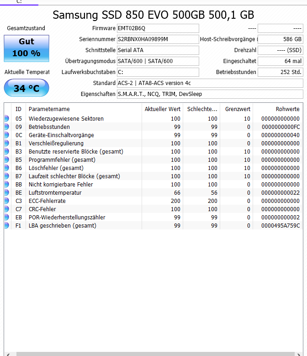
Task: Click the Seriennummer field
Action: [158, 39]
